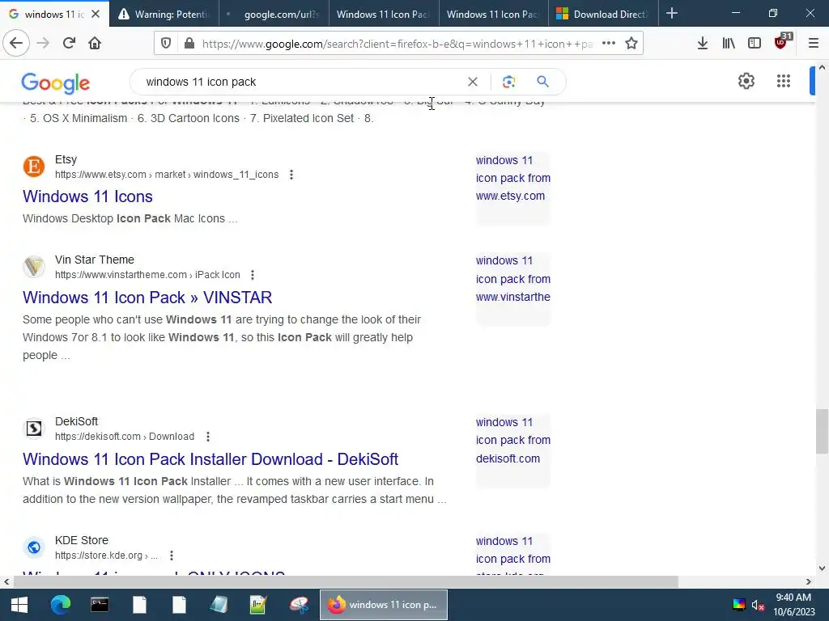Click into the Google search field
Image resolution: width=829 pixels, height=621 pixels.
click(x=301, y=82)
